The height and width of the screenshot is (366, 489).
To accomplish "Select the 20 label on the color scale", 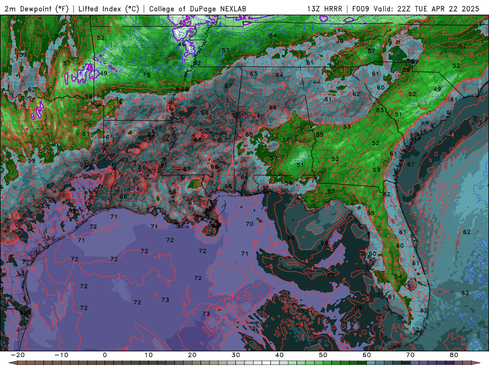I will pyautogui.click(x=192, y=355).
